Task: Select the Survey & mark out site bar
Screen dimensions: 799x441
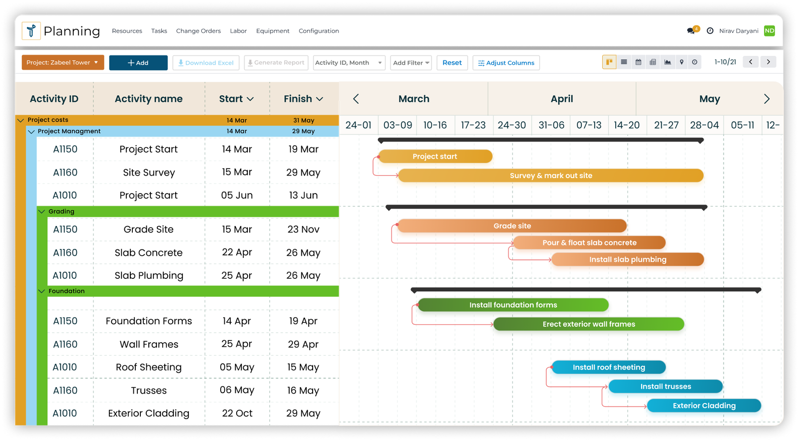Action: coord(550,176)
